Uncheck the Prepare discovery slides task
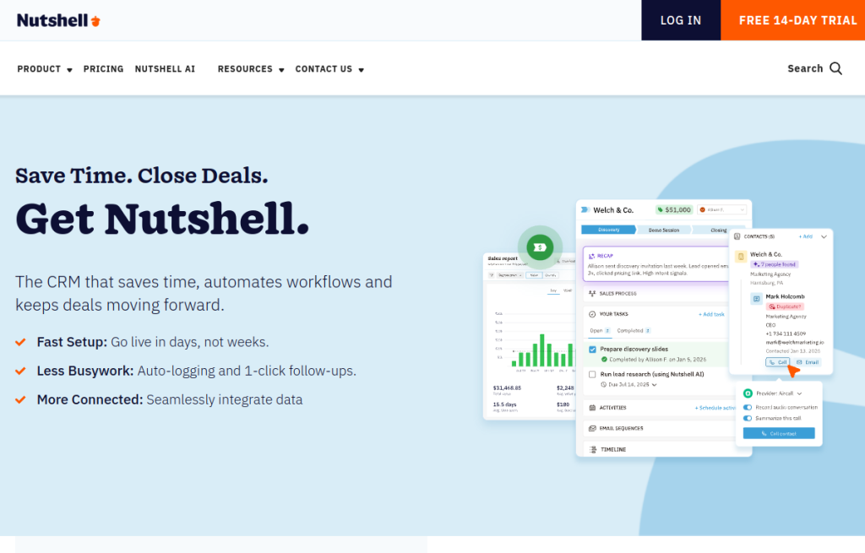The image size is (865, 553). click(x=592, y=349)
